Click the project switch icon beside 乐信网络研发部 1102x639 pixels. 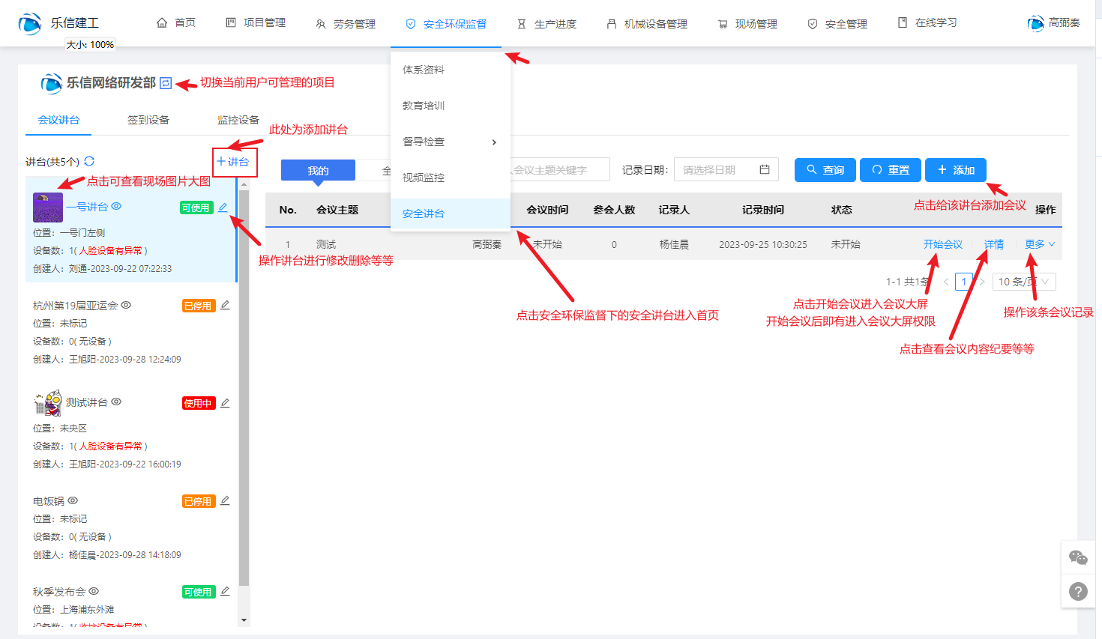tap(166, 83)
